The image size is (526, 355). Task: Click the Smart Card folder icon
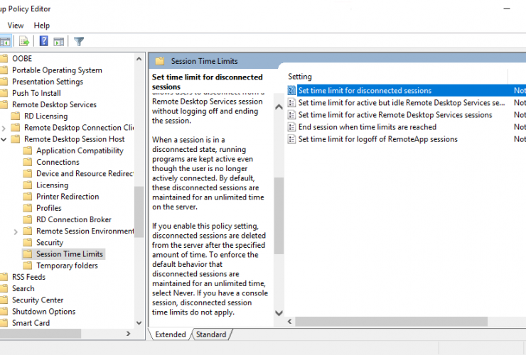[4, 323]
